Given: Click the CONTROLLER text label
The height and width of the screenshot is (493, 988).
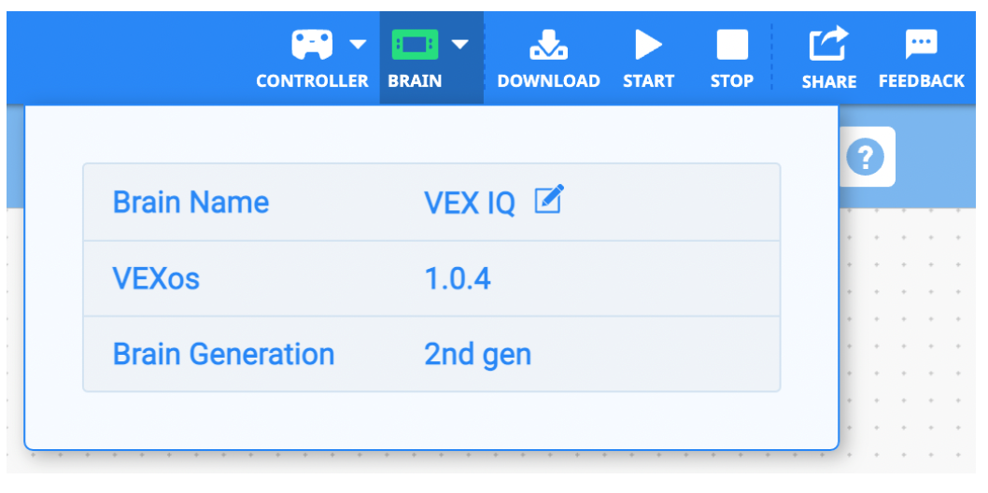Looking at the screenshot, I should point(312,81).
